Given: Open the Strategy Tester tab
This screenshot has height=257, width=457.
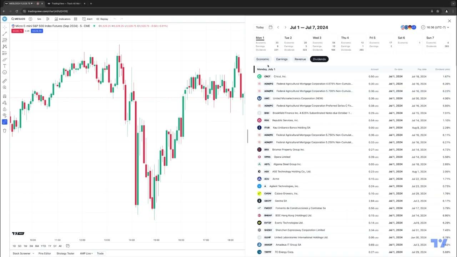Looking at the screenshot, I should tap(65, 253).
